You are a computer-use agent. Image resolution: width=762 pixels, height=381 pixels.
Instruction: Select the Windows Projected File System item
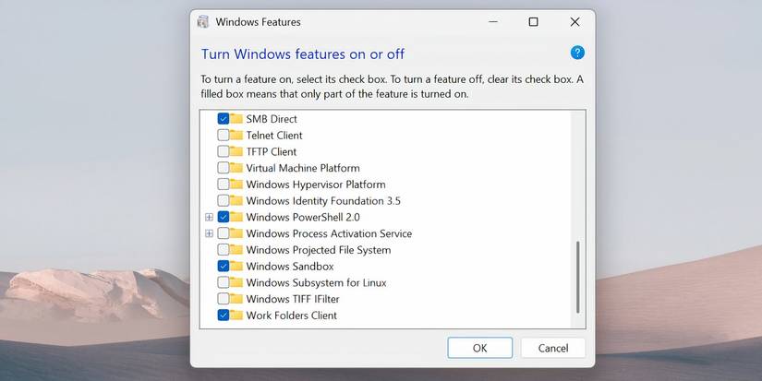318,250
